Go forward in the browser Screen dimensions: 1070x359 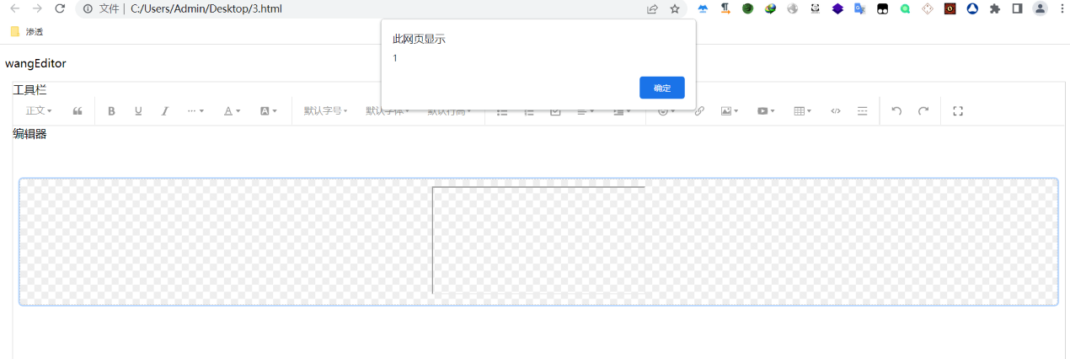37,8
